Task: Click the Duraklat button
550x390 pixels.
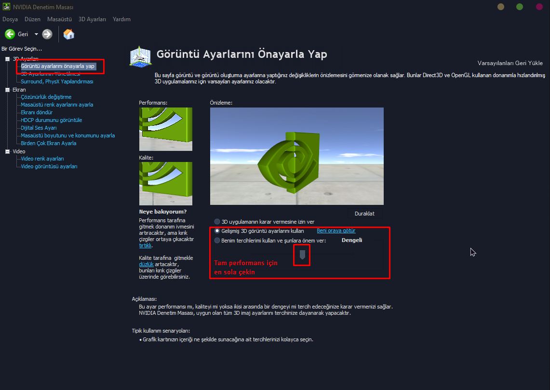Action: coord(364,214)
